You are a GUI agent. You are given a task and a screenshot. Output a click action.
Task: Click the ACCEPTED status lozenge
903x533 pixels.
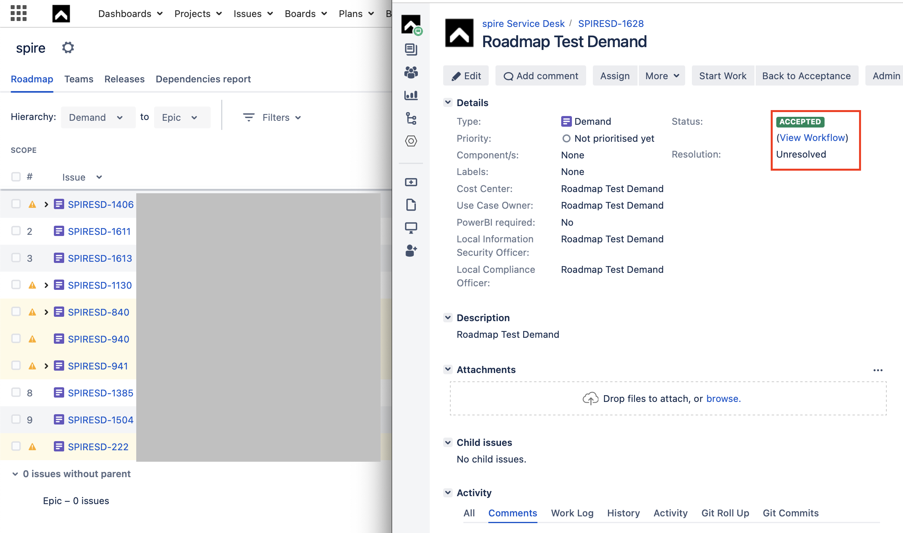click(x=800, y=122)
